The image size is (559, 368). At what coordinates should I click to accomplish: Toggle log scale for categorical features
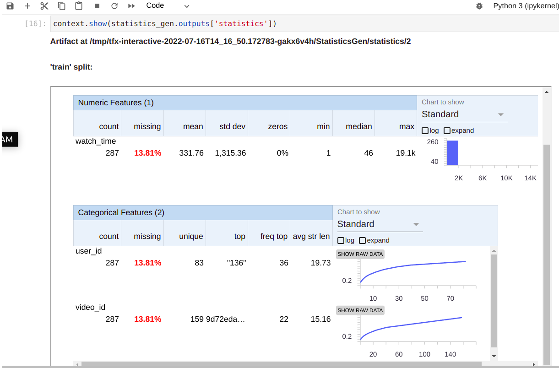coord(340,240)
